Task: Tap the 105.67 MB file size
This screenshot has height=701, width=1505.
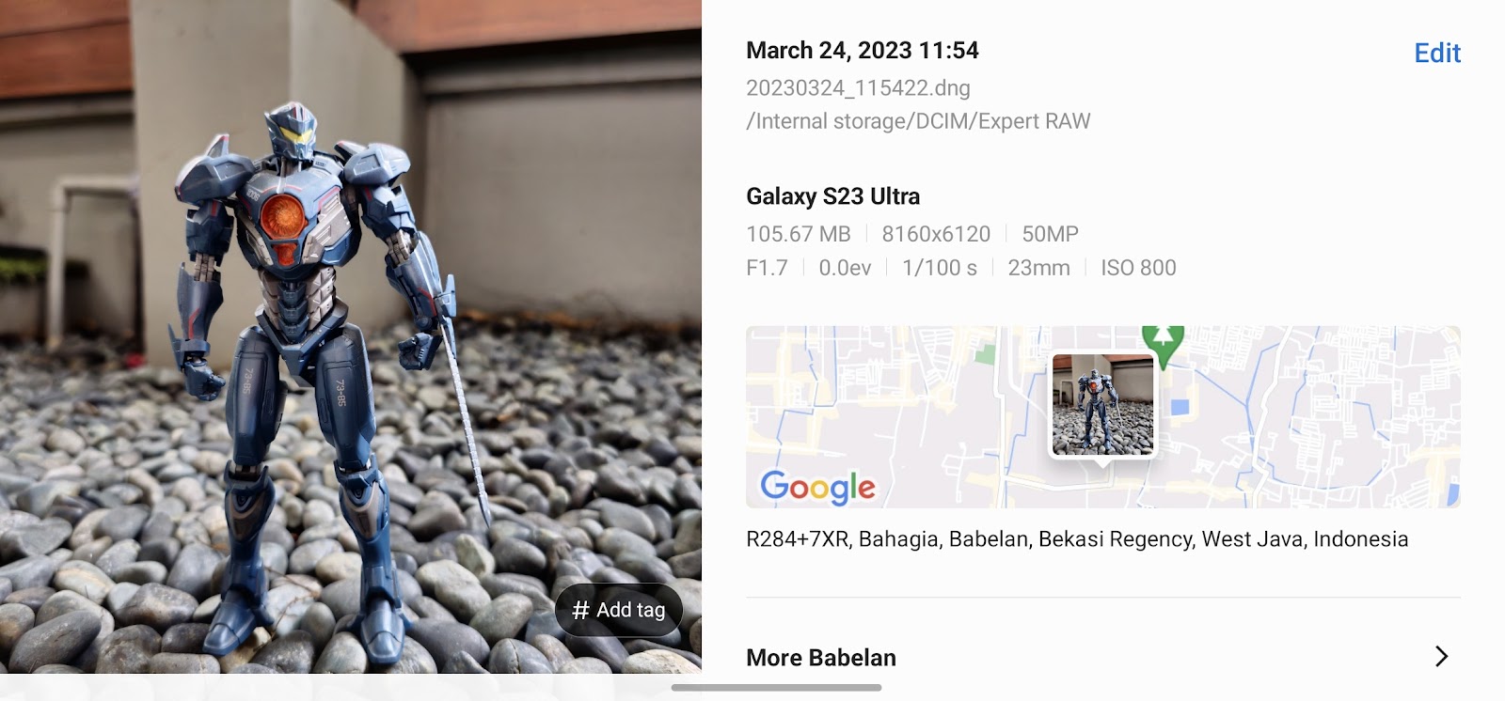Action: pos(799,234)
